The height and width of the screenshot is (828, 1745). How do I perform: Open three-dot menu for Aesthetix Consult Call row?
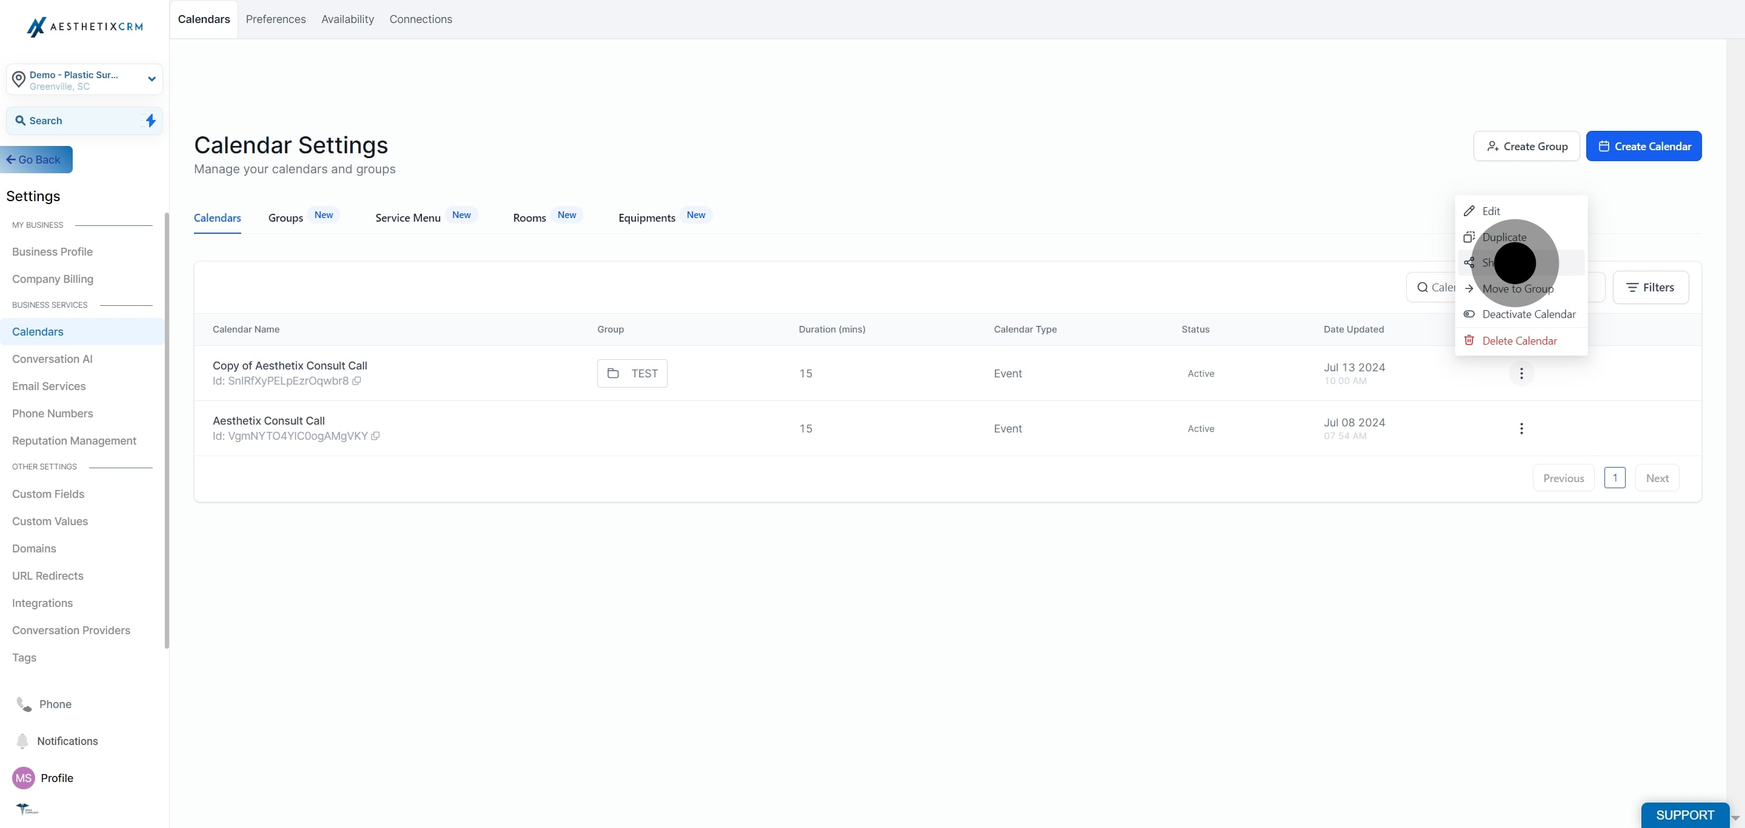[1521, 429]
